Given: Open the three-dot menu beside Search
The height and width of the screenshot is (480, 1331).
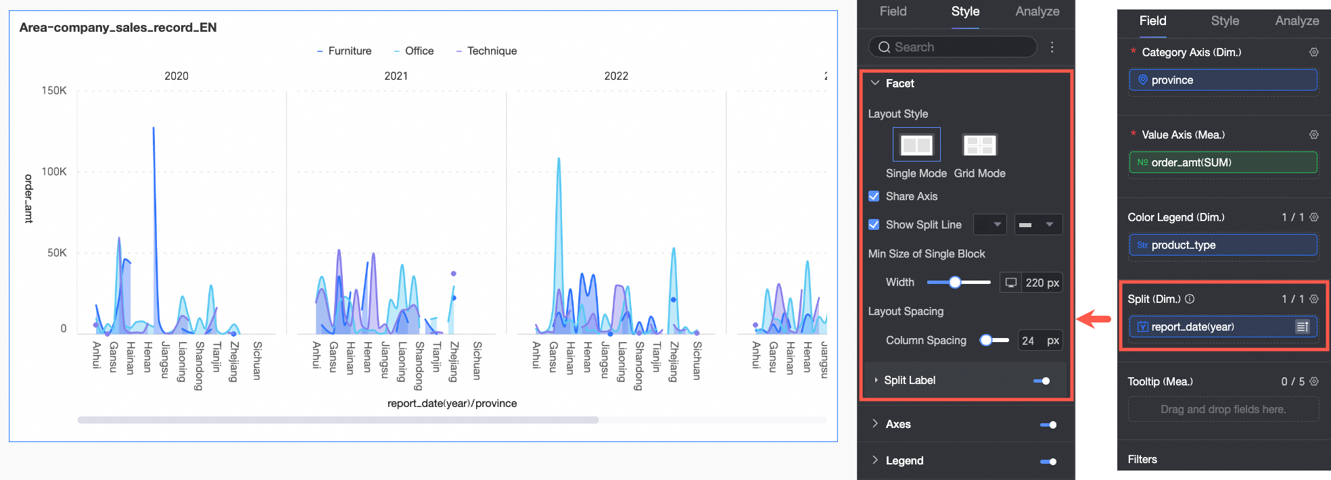Looking at the screenshot, I should pyautogui.click(x=1052, y=47).
